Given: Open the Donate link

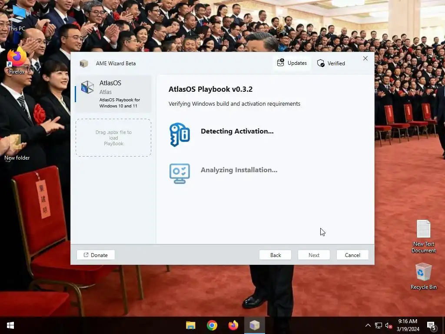Looking at the screenshot, I should click(96, 255).
